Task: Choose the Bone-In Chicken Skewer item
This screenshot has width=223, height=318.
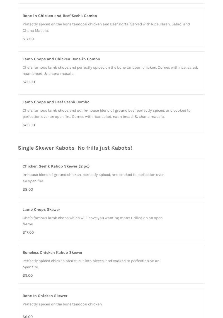Action: coord(111,303)
